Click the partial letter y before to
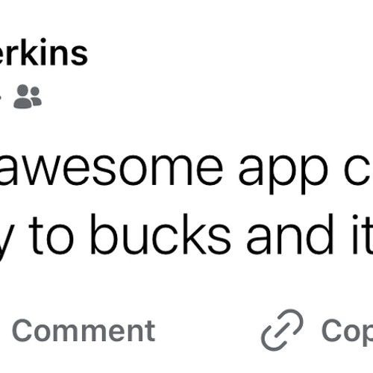This screenshot has height=373, width=373. pos(2,240)
